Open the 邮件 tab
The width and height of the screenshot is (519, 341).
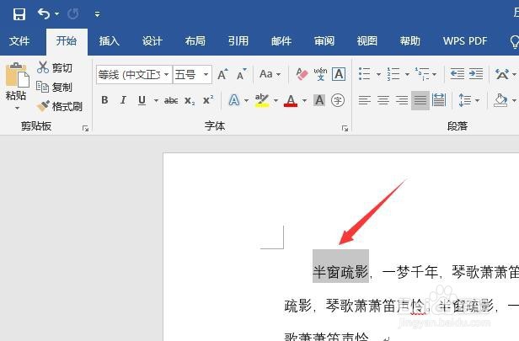click(281, 41)
